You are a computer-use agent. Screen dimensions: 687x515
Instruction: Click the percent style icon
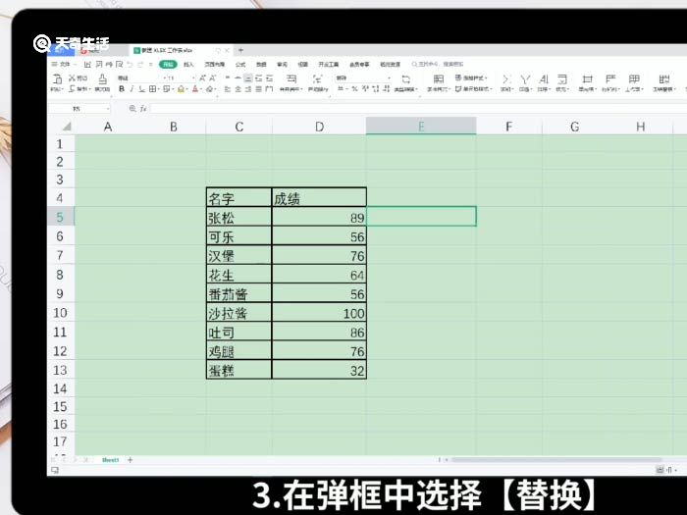pos(354,88)
